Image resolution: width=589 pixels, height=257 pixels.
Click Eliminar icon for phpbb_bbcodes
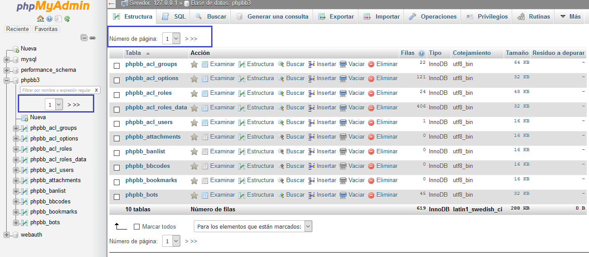click(372, 166)
